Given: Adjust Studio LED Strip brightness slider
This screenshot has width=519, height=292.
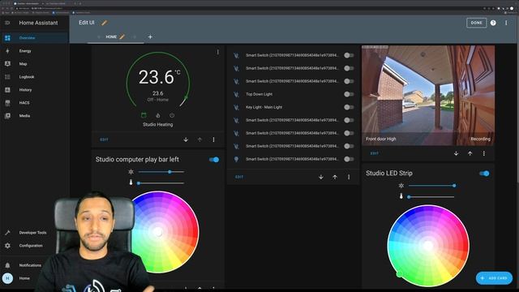Looking at the screenshot, I should 431,186.
